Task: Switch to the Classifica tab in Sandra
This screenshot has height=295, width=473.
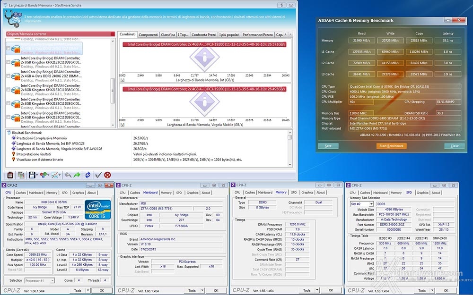Action: click(168, 35)
